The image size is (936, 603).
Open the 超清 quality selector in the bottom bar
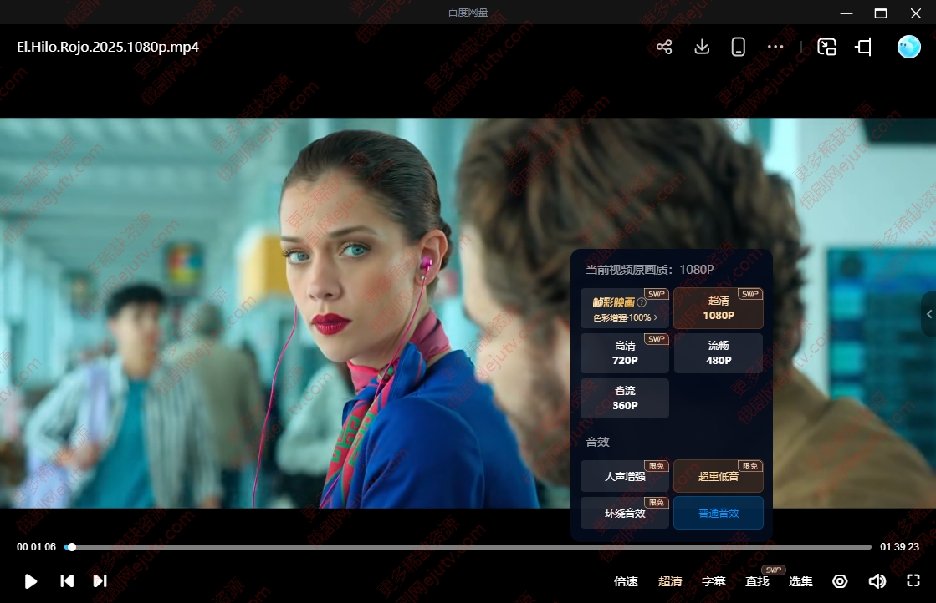click(670, 581)
